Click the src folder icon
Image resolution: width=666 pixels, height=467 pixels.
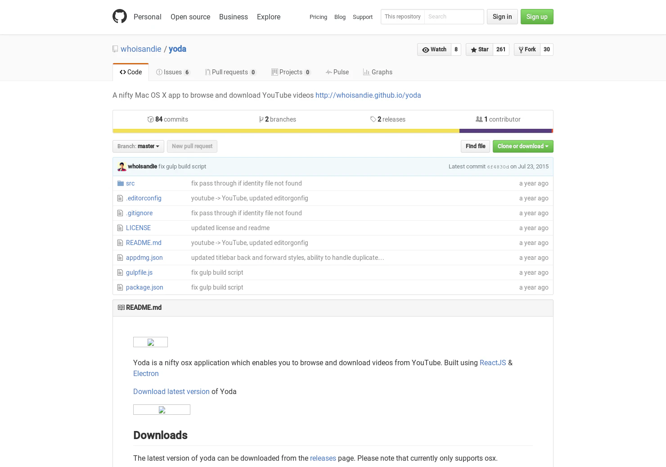point(121,183)
